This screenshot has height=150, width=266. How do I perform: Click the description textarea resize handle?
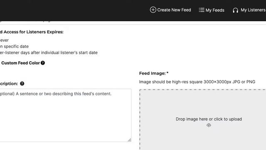(129, 140)
